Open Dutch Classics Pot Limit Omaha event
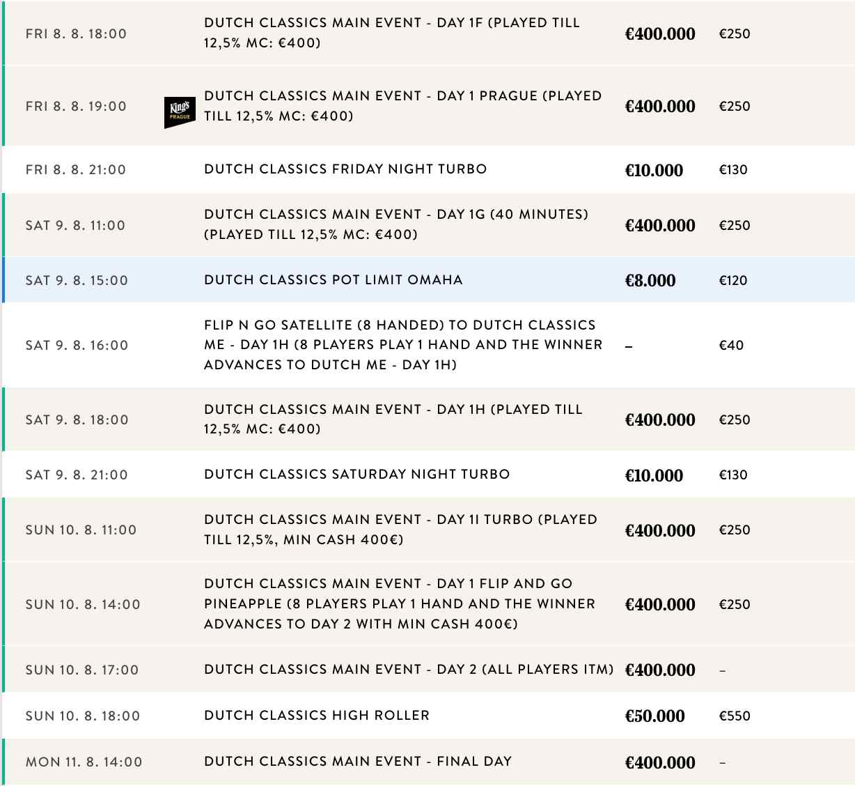 coord(333,280)
